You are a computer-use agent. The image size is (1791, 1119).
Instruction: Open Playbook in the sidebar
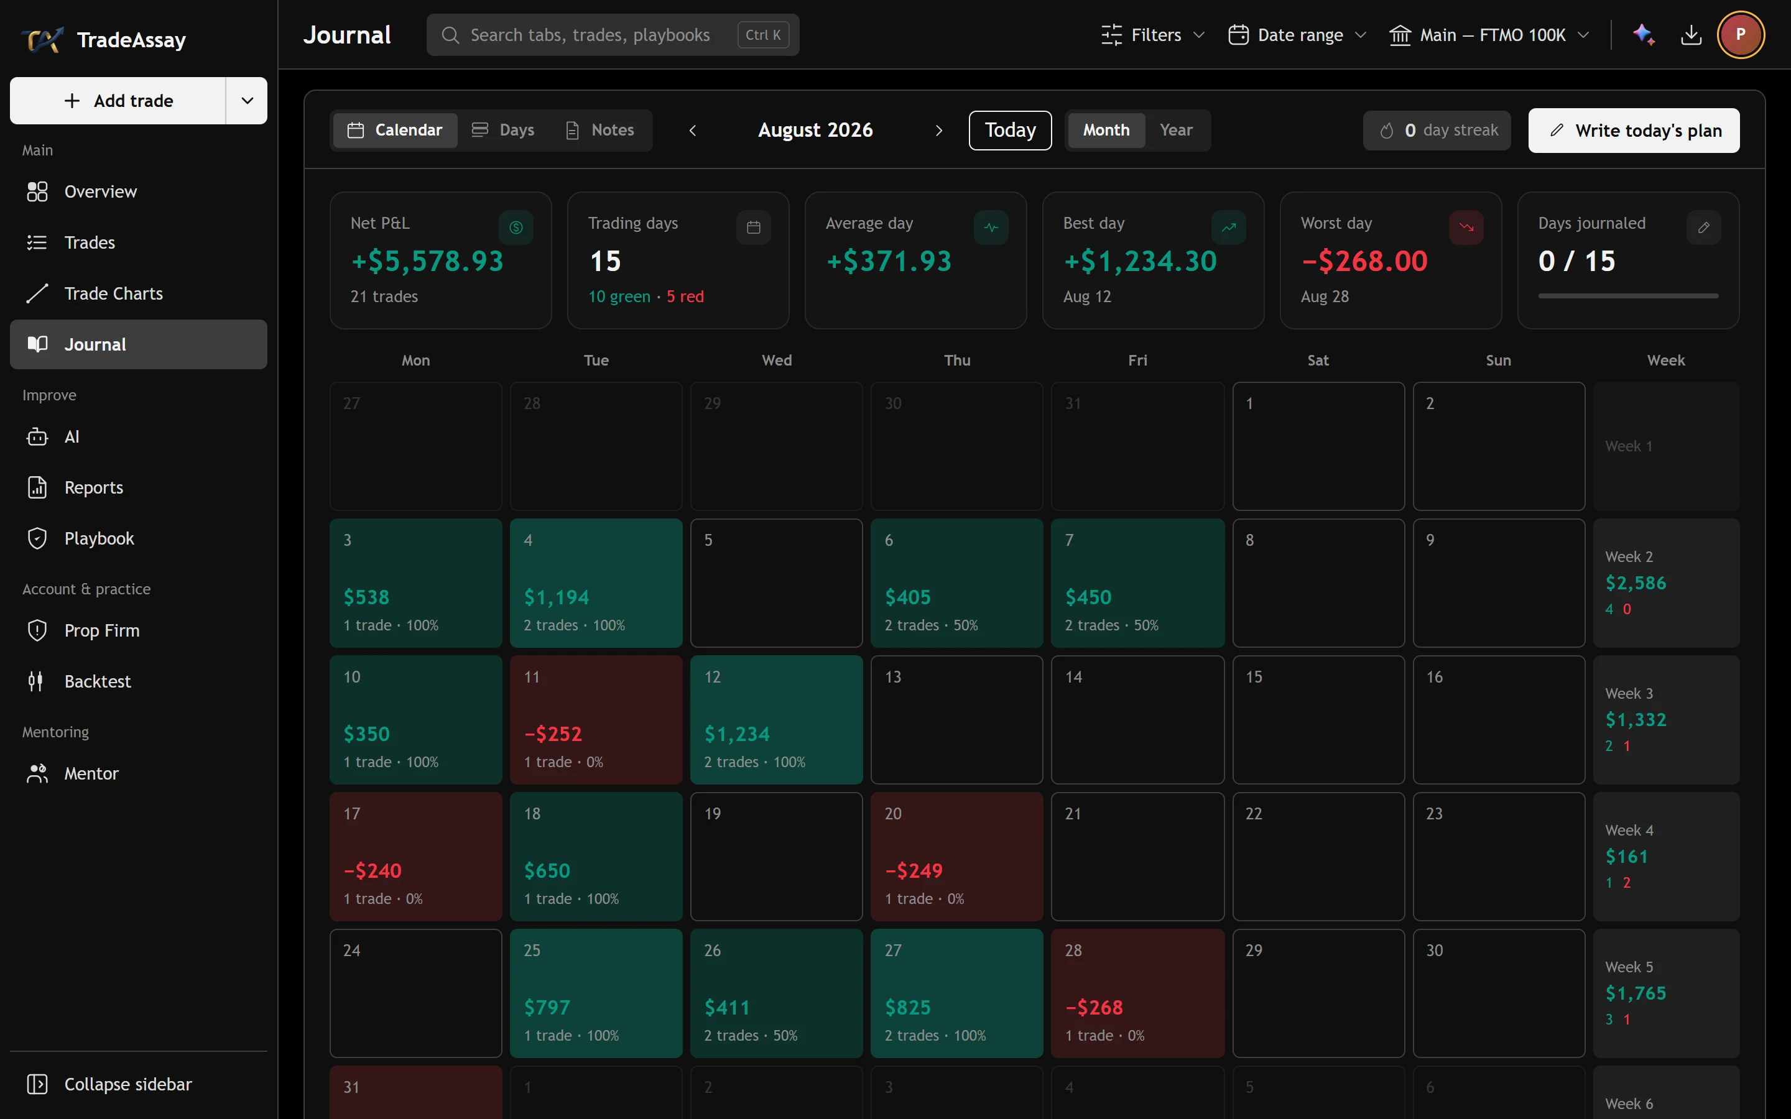(x=139, y=539)
